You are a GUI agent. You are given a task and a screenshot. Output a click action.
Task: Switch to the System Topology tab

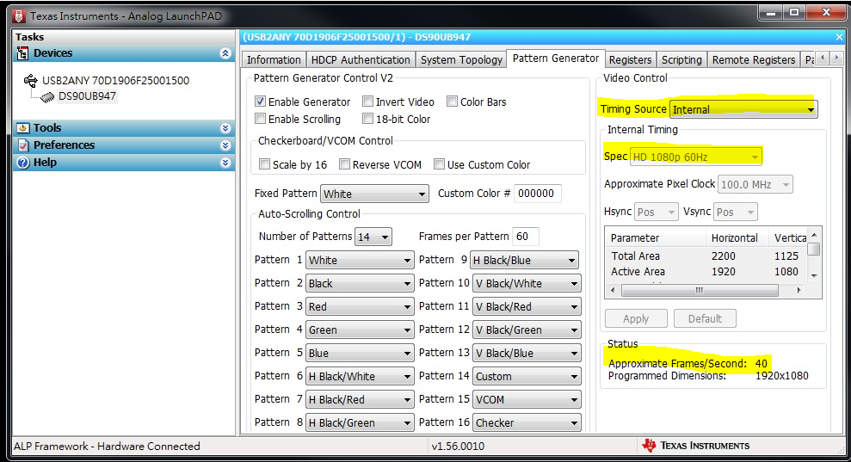click(461, 59)
